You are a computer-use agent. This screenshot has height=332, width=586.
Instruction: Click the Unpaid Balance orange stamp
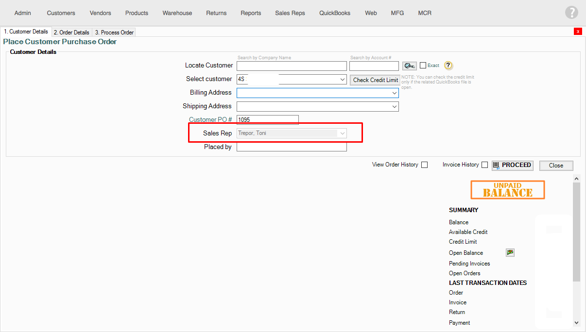pos(507,190)
